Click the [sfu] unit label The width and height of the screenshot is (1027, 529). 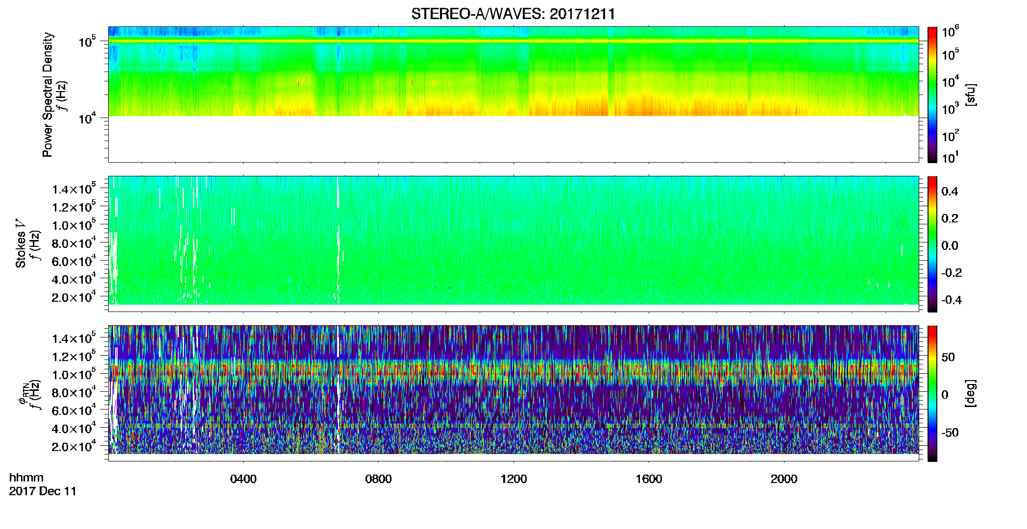tap(971, 95)
